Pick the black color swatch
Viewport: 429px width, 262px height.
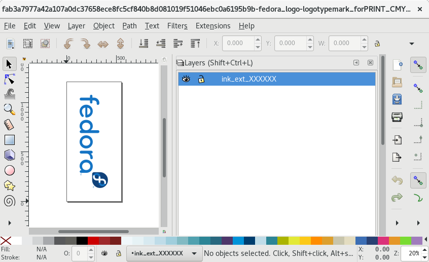pos(82,241)
